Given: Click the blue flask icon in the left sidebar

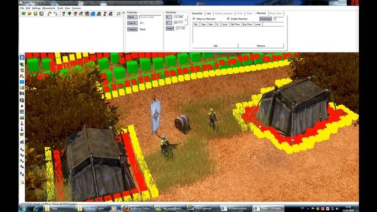Looking at the screenshot, I should pyautogui.click(x=22, y=129).
